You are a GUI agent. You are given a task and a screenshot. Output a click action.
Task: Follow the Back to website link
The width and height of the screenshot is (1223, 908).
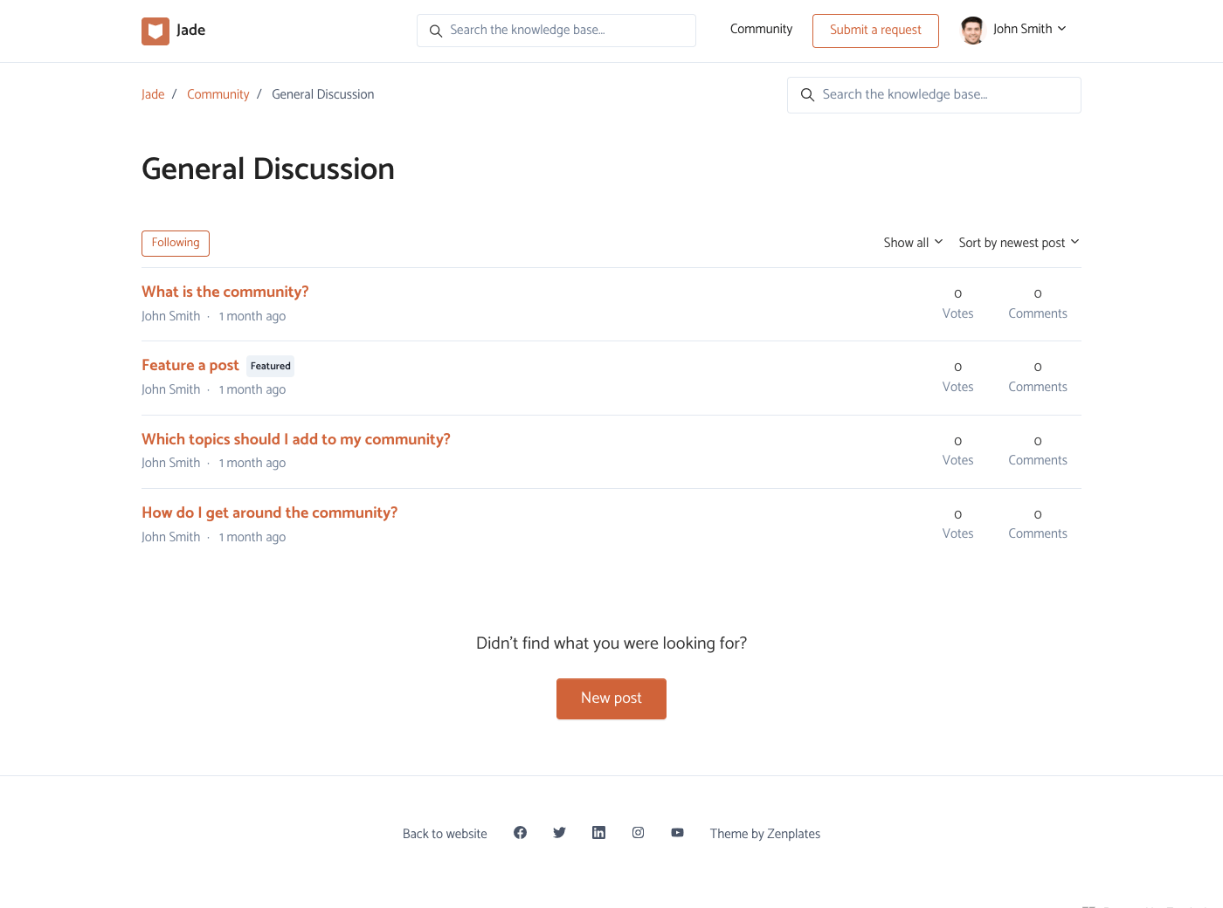(445, 834)
